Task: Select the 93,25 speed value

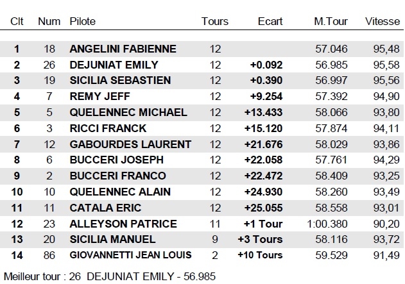Action: 385,176
